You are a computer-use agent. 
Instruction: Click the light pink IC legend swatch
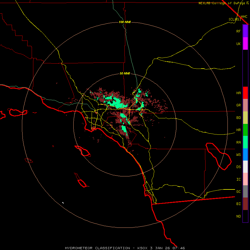tap(245, 179)
